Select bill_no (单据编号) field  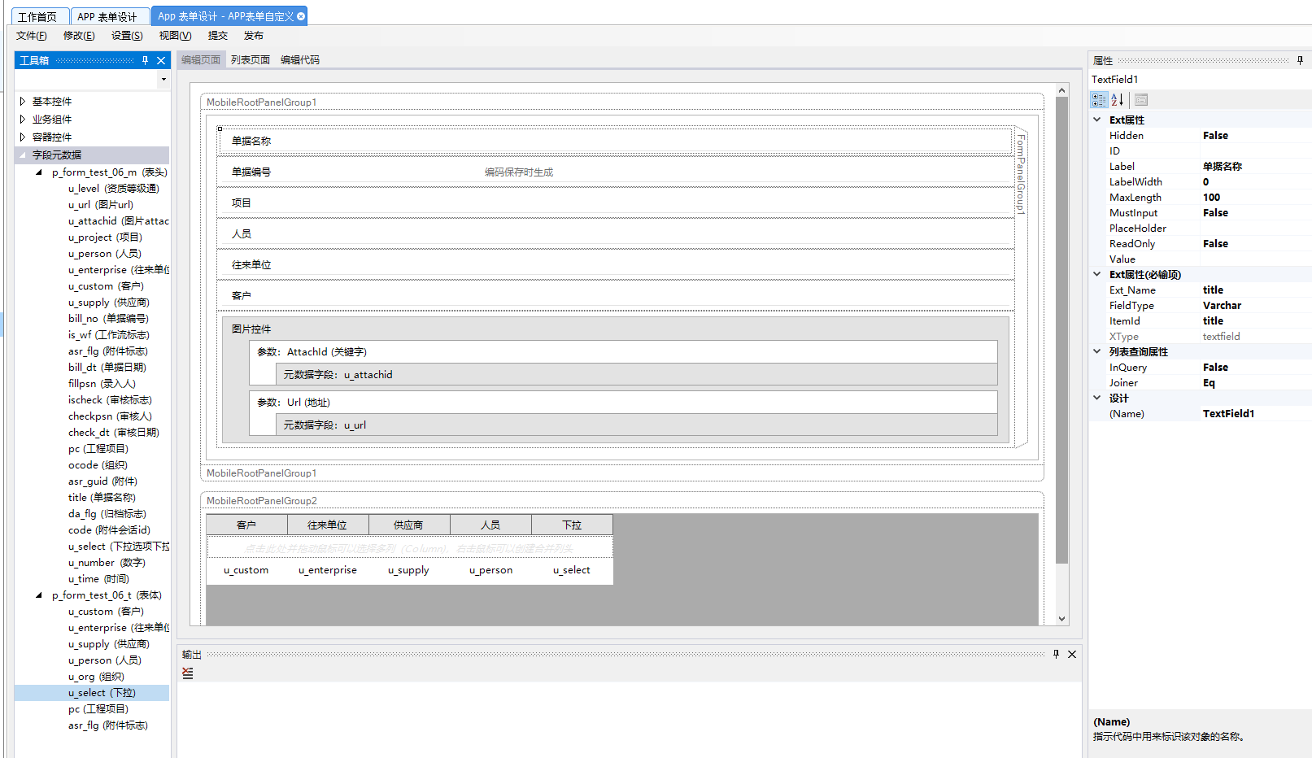[108, 319]
